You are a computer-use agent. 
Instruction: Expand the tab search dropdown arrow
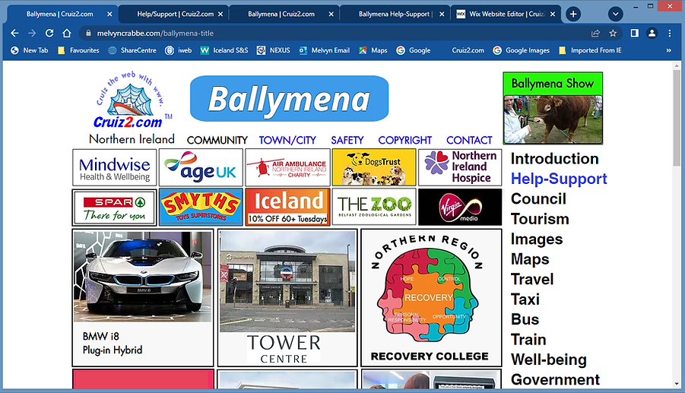(x=615, y=14)
